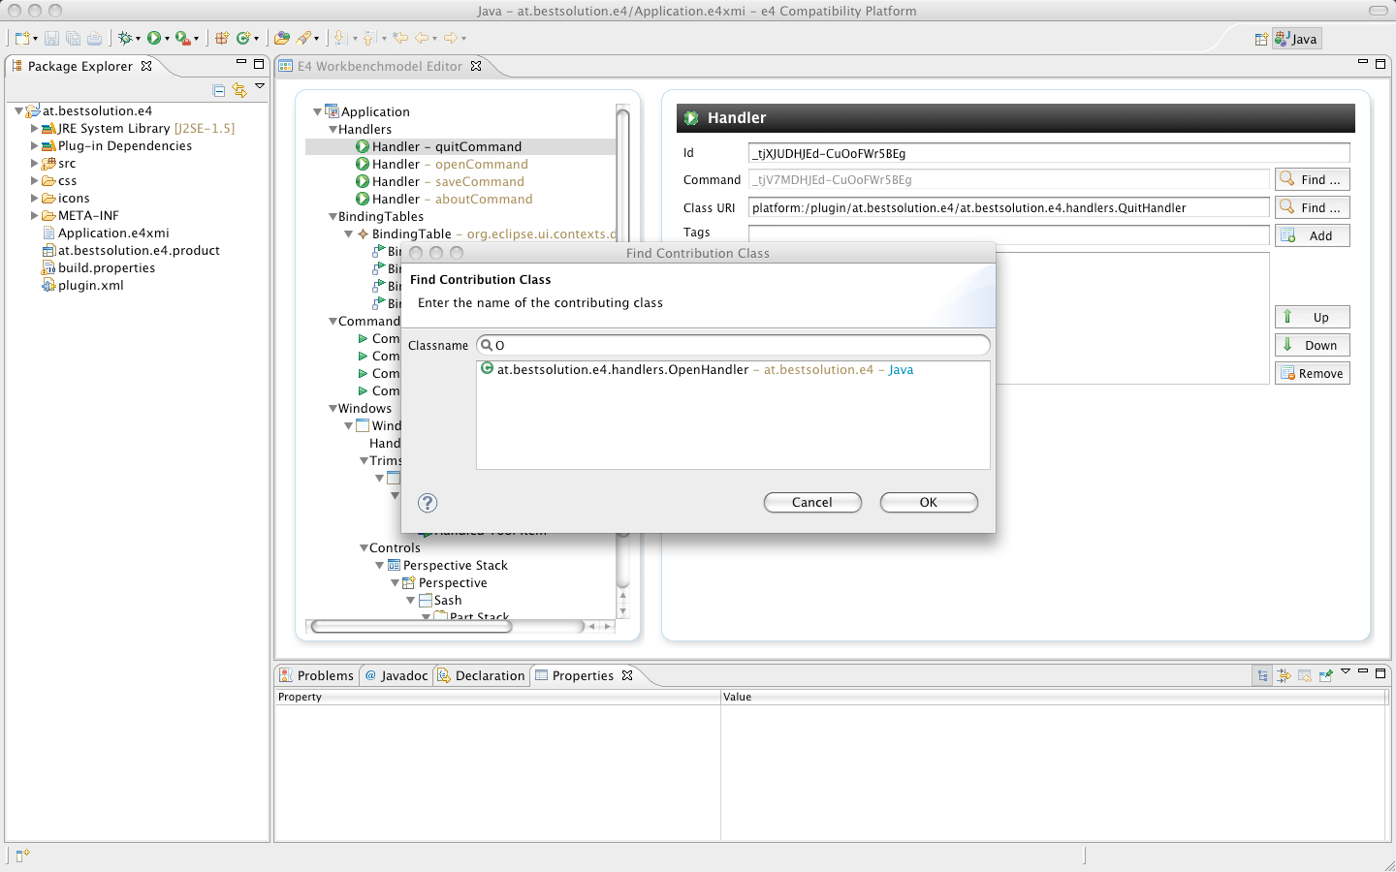
Task: Click the Debug bug icon in toolbar
Action: click(x=124, y=38)
